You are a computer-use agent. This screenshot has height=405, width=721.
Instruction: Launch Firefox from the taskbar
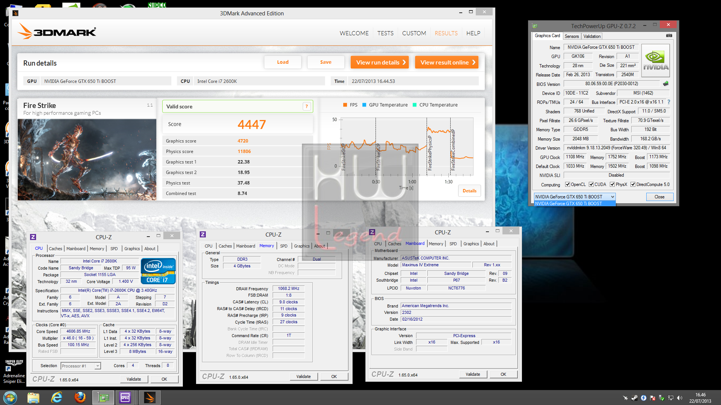pos(80,397)
